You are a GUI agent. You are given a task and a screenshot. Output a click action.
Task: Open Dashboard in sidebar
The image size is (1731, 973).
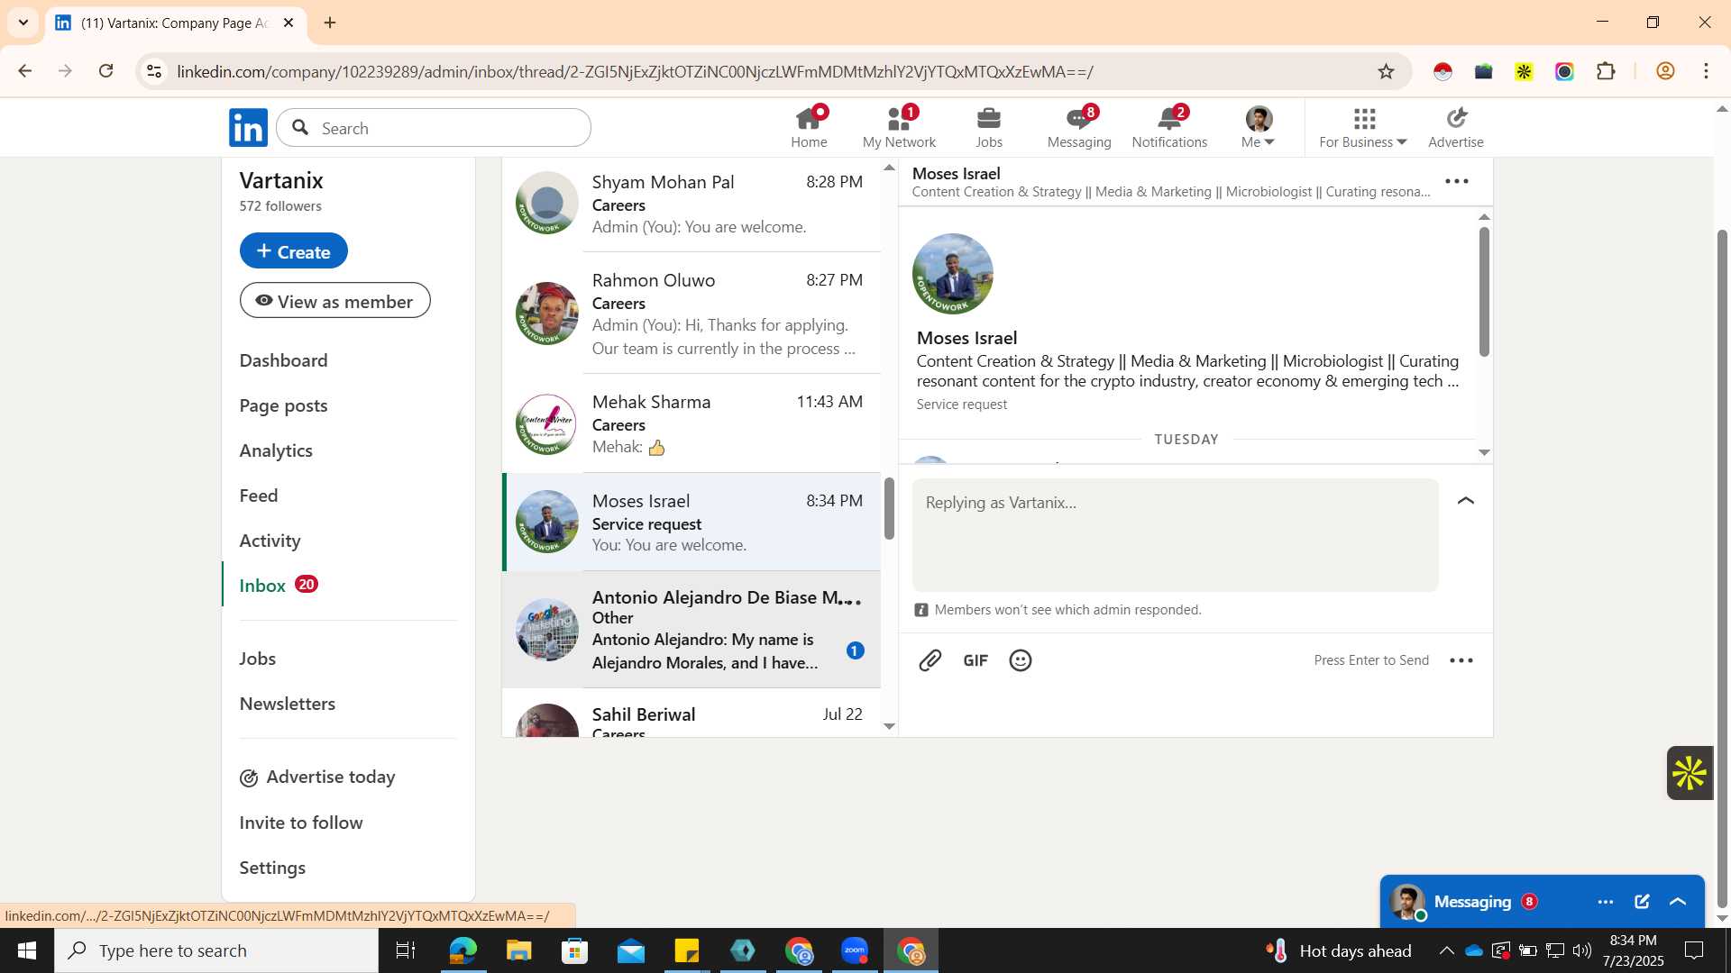pos(283,360)
